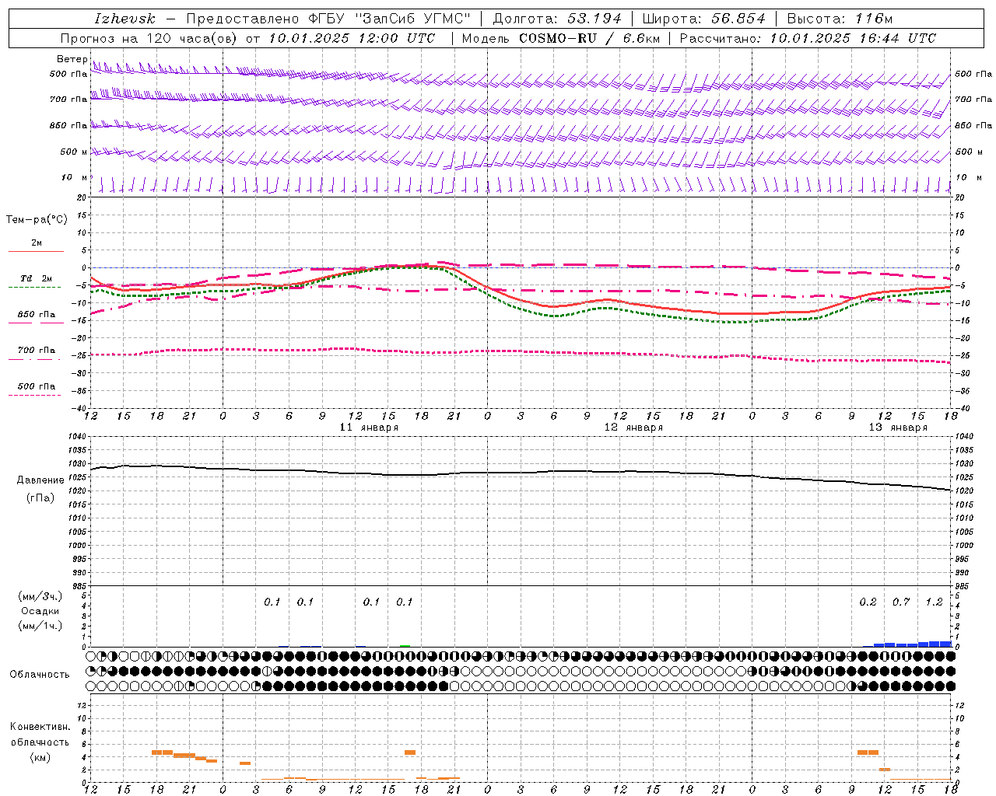
Task: Click the "Конвективн." convective panel label
Action: coord(40,727)
